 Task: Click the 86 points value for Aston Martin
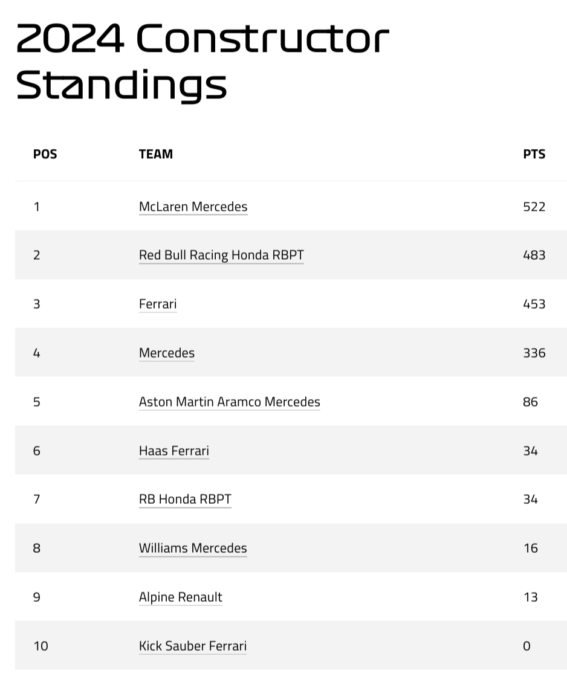pos(530,402)
